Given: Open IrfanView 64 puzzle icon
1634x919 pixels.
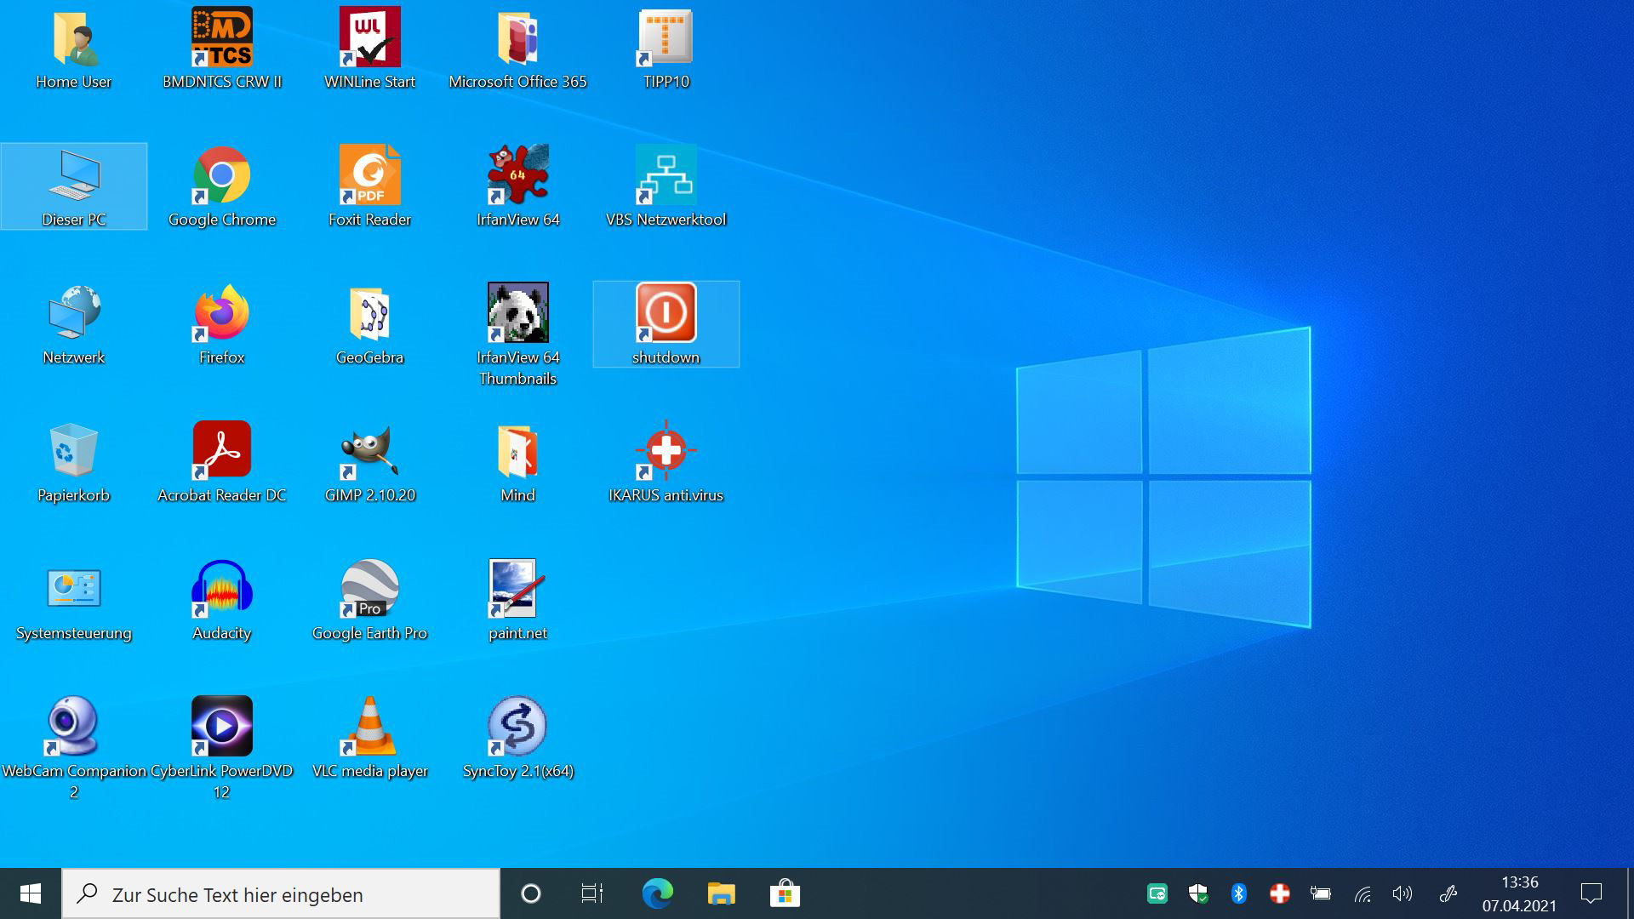Looking at the screenshot, I should pos(517,175).
